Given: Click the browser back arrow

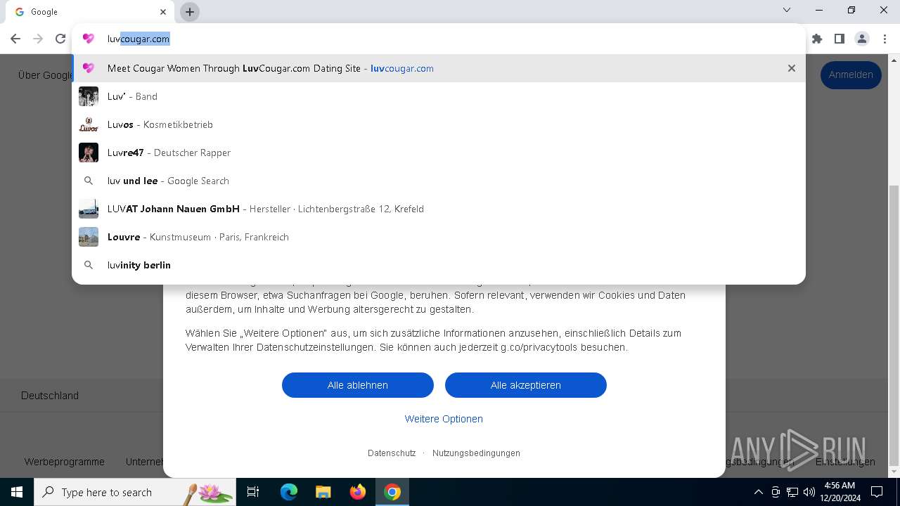Looking at the screenshot, I should [x=15, y=39].
